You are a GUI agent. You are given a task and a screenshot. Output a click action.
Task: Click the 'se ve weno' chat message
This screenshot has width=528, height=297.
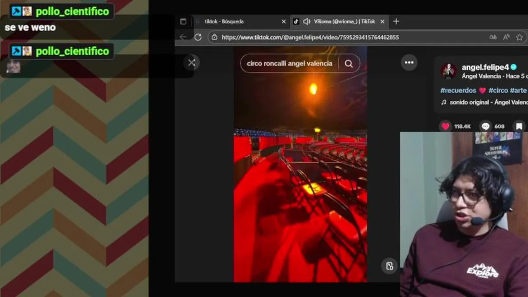point(30,28)
